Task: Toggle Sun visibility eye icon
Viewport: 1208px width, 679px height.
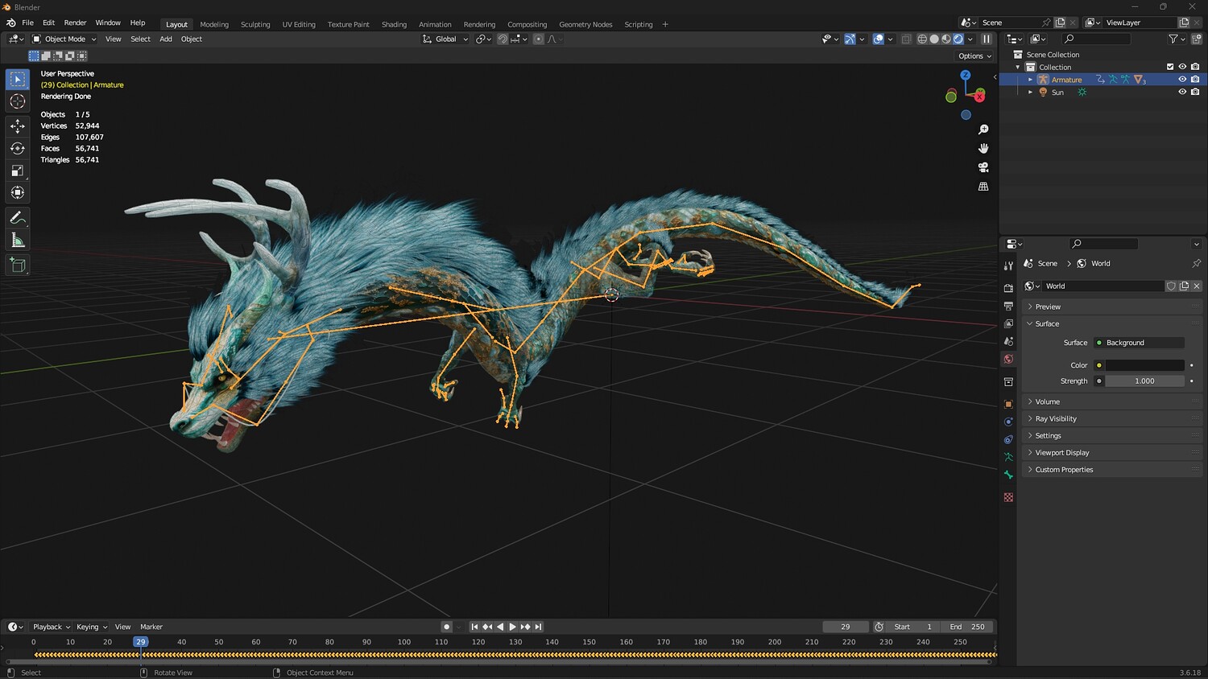Action: [x=1182, y=92]
